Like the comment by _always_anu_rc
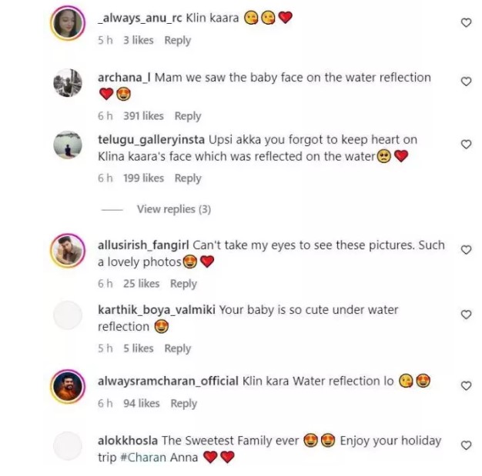Viewport: 482px width, 476px height. click(x=465, y=23)
